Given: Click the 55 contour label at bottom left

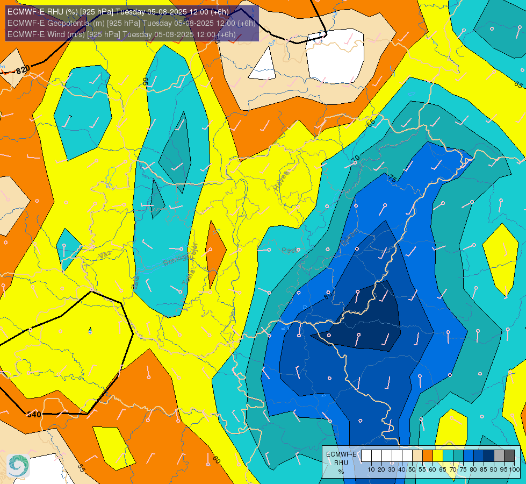Looking at the screenshot, I should coord(81,468).
